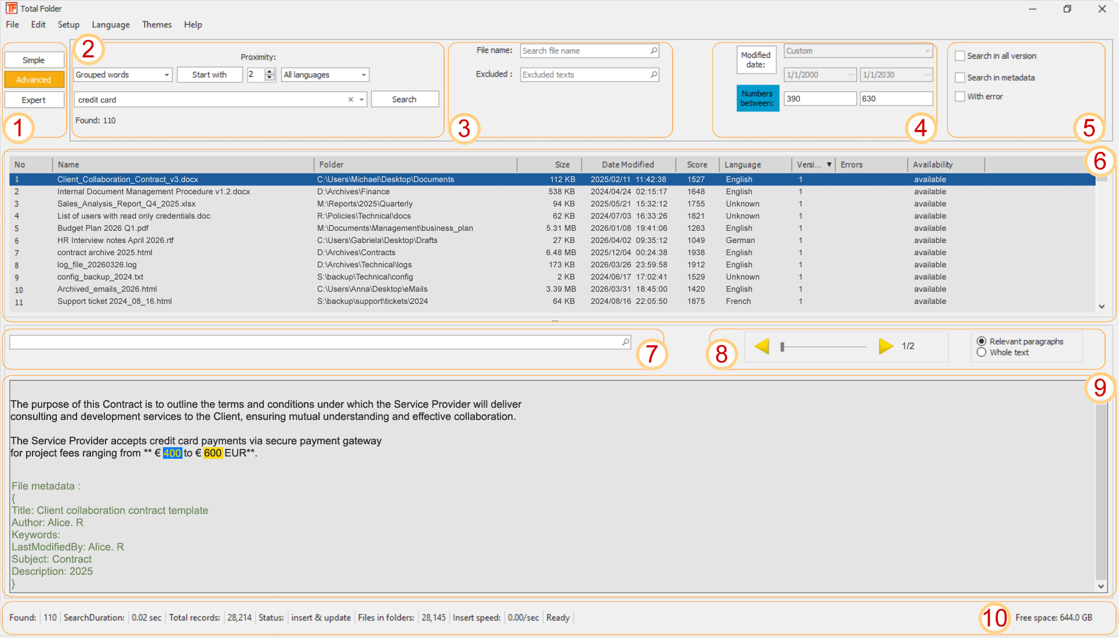1119x638 pixels.
Task: Select the Budget Plan 2026 Q1.pdf row
Action: pos(103,228)
